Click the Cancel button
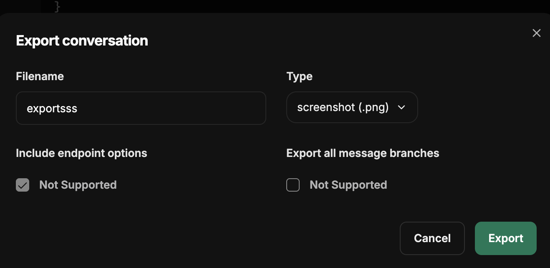 432,238
